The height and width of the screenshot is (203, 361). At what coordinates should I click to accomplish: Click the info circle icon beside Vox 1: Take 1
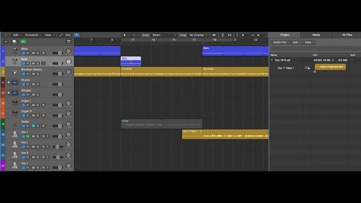pyautogui.click(x=306, y=68)
